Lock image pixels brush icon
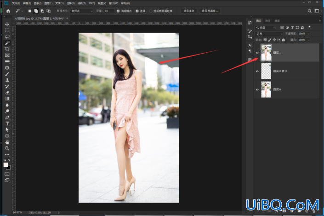 tap(270, 40)
